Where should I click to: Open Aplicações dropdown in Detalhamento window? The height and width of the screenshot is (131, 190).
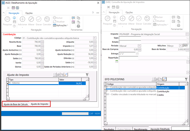[x=61, y=25]
